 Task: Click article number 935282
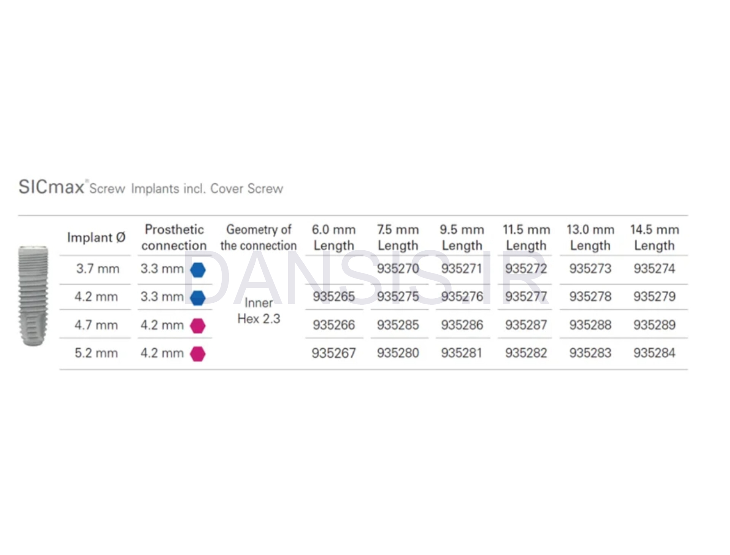coord(526,353)
